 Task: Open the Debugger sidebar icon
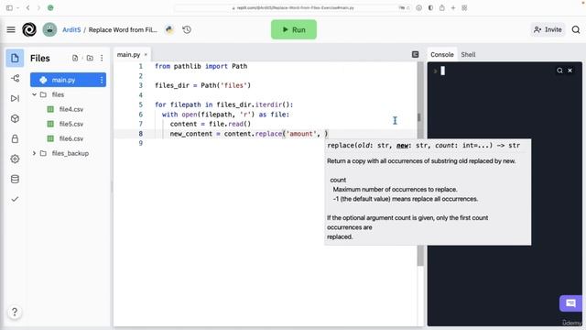tap(15, 98)
